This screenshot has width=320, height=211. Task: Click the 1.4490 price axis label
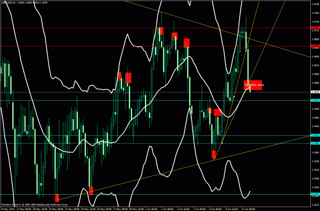[x=315, y=109]
